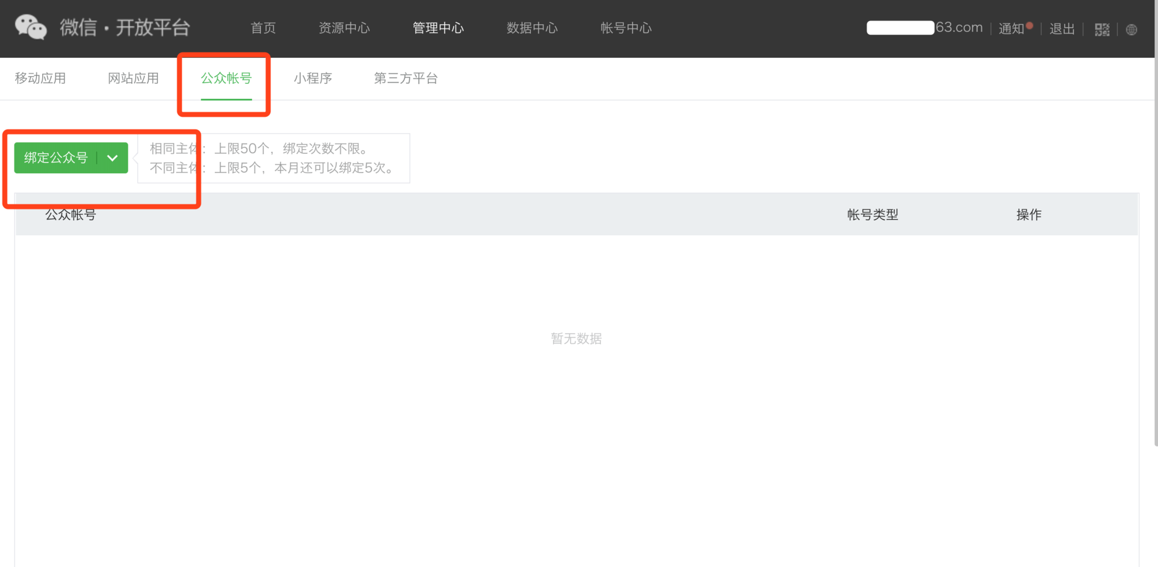Click the WeChat logo icon
1158x567 pixels.
click(30, 27)
